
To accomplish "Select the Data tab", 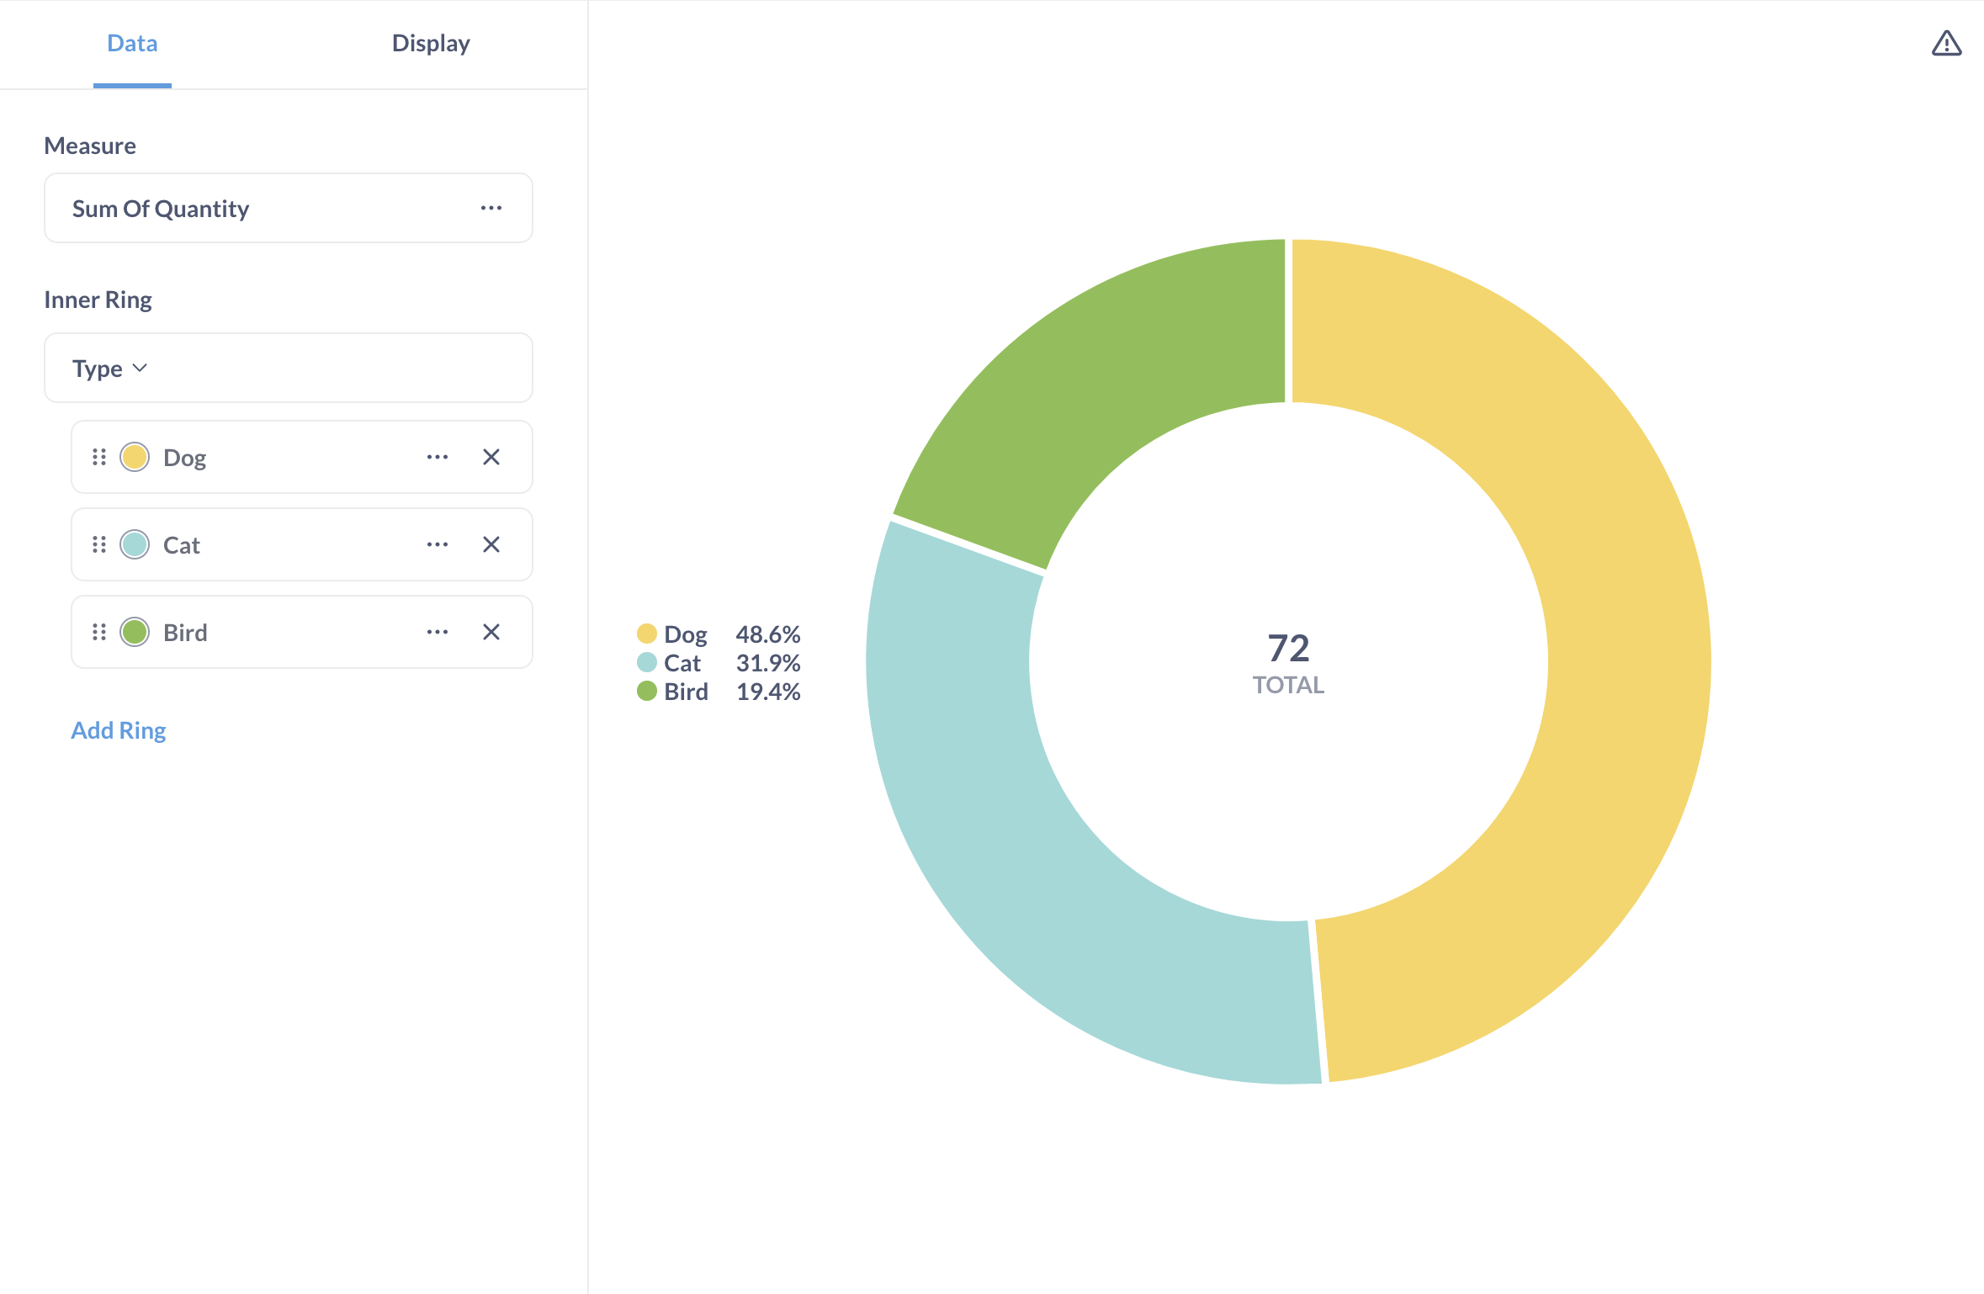I will click(x=132, y=44).
